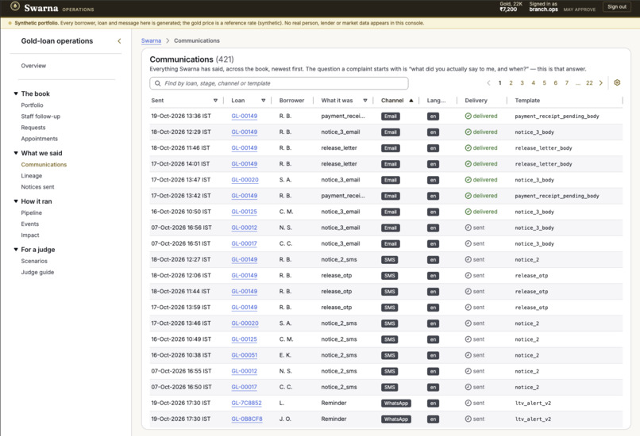Open Events page

pyautogui.click(x=30, y=224)
